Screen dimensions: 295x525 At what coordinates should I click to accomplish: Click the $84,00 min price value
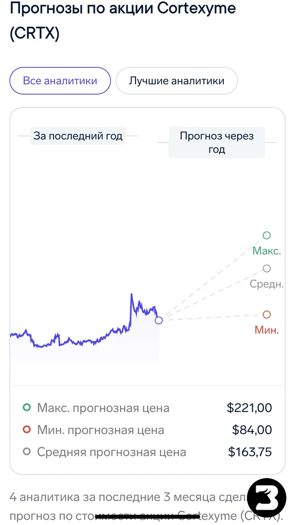pos(252,430)
